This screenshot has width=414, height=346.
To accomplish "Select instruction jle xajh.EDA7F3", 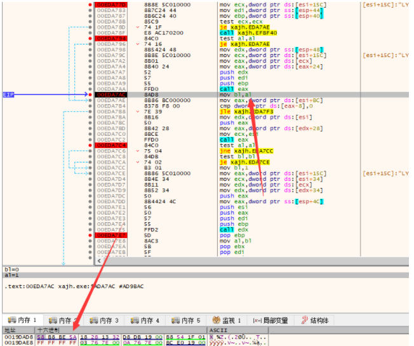I will point(246,112).
